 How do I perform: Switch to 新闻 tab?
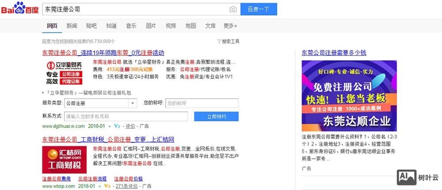coord(72,26)
